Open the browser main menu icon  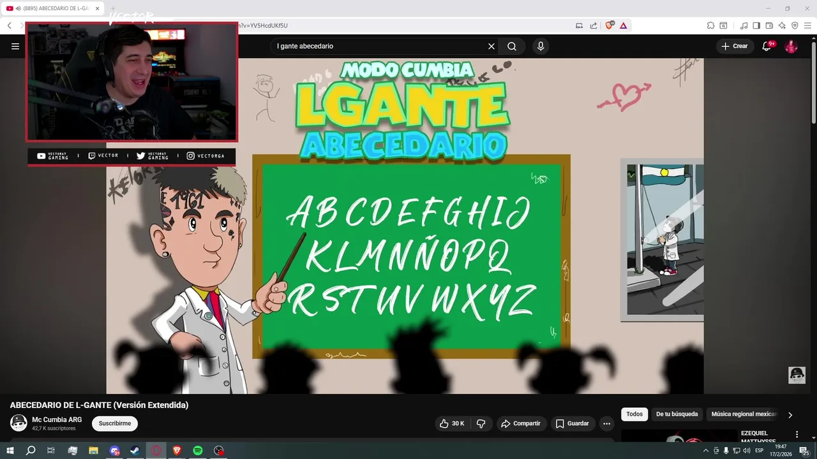[x=807, y=25]
